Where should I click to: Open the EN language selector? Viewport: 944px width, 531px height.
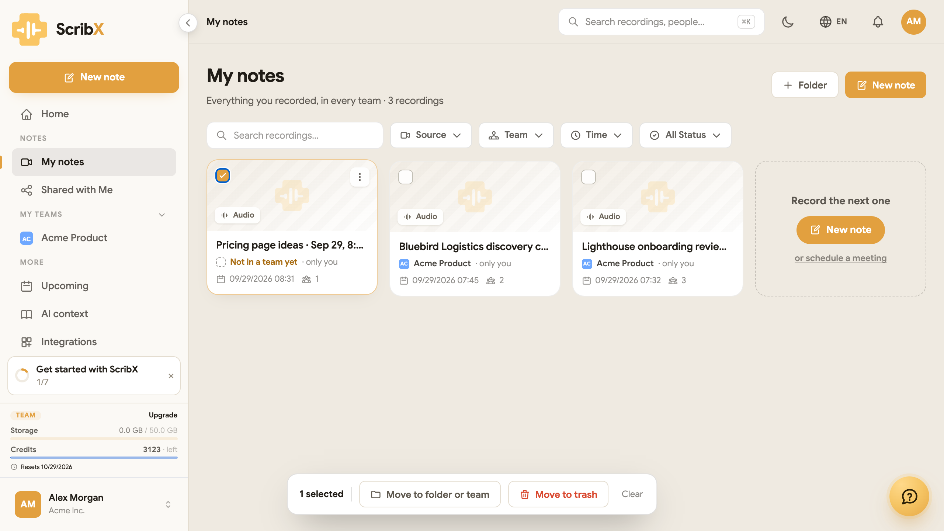[x=833, y=22]
